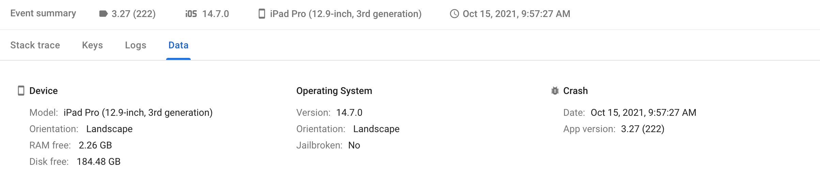Click App version value under Crash section
Image resolution: width=820 pixels, height=190 pixels.
[x=643, y=129]
